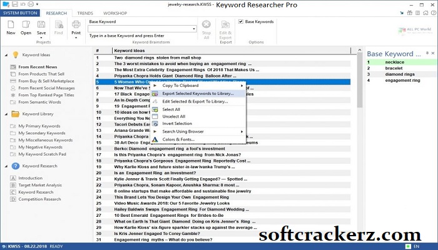Click the Keyword Ideas column header
This screenshot has width=438, height=250.
coord(232,51)
